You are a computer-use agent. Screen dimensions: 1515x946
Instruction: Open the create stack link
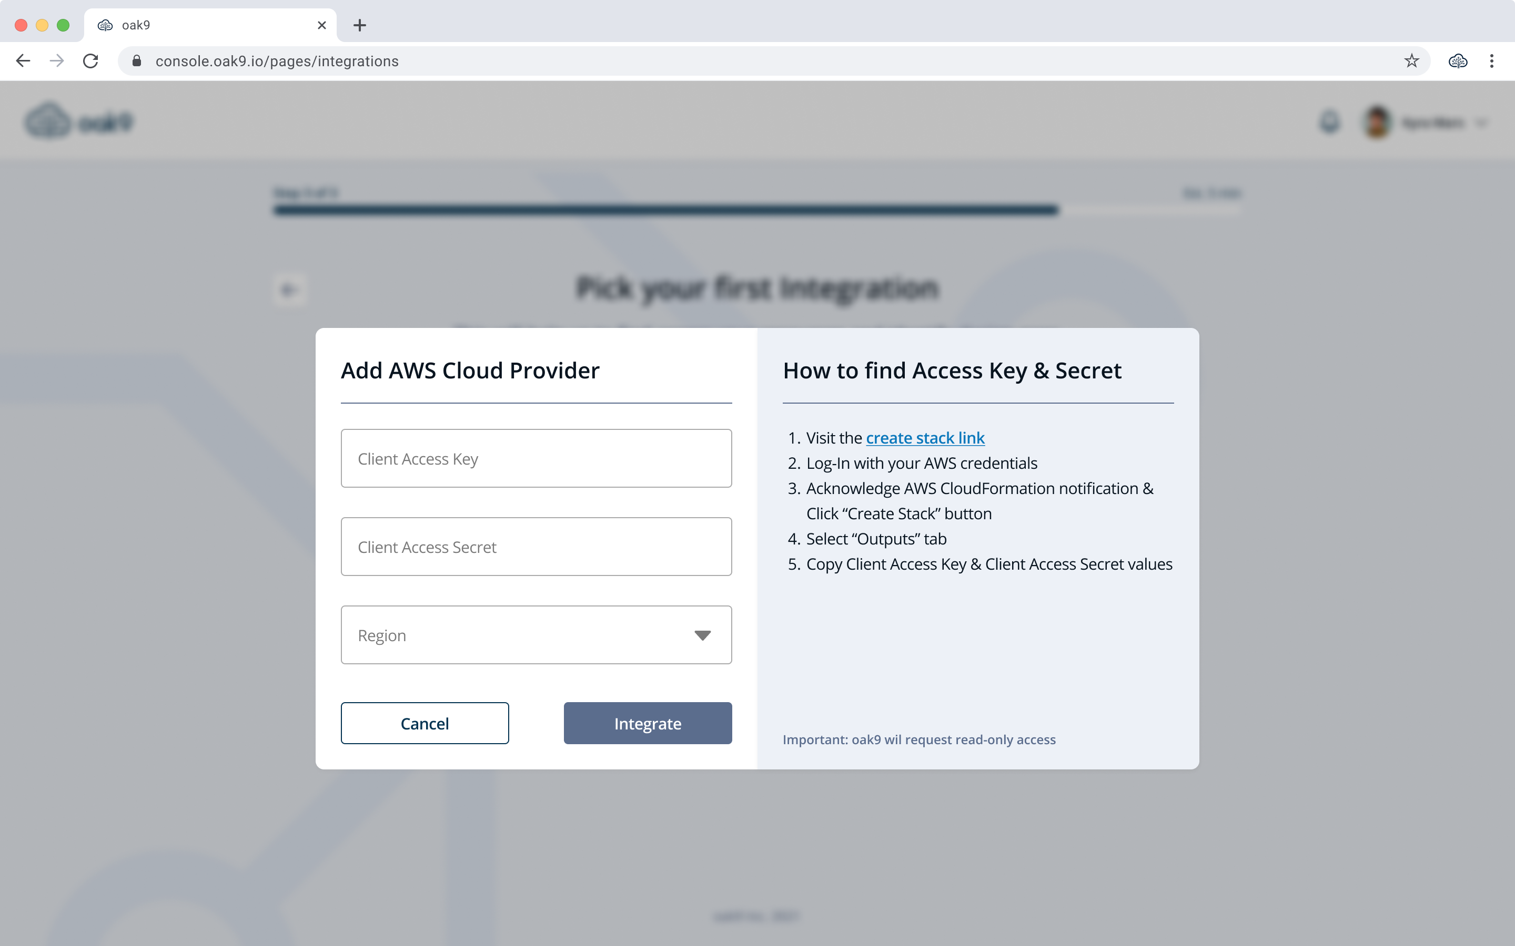tap(925, 438)
